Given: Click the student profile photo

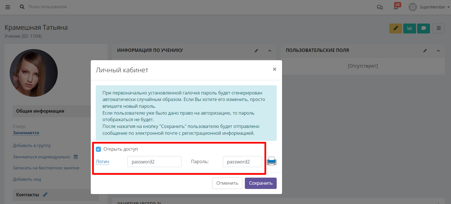Looking at the screenshot, I should click(x=34, y=73).
